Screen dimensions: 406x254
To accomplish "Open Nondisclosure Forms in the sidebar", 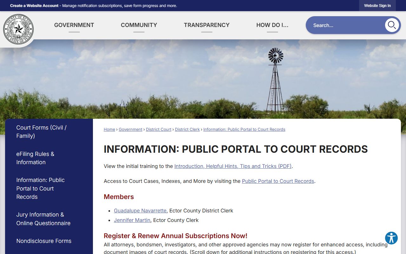I will pos(49,241).
